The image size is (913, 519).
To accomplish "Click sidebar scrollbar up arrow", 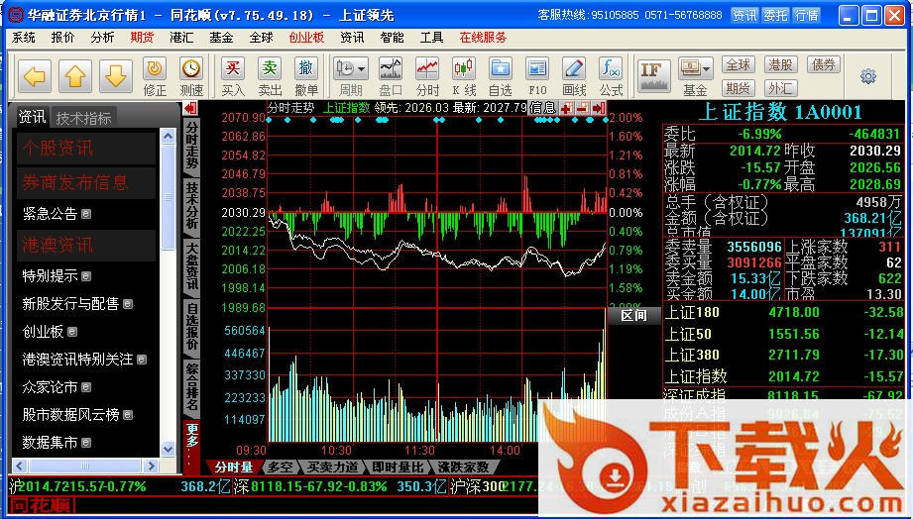I will click(168, 136).
